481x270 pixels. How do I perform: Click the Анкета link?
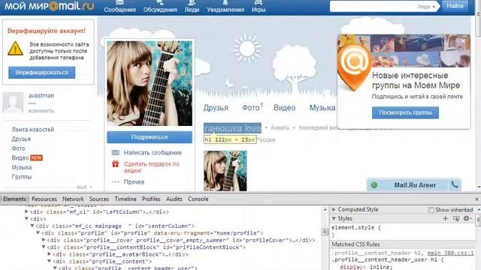280,127
